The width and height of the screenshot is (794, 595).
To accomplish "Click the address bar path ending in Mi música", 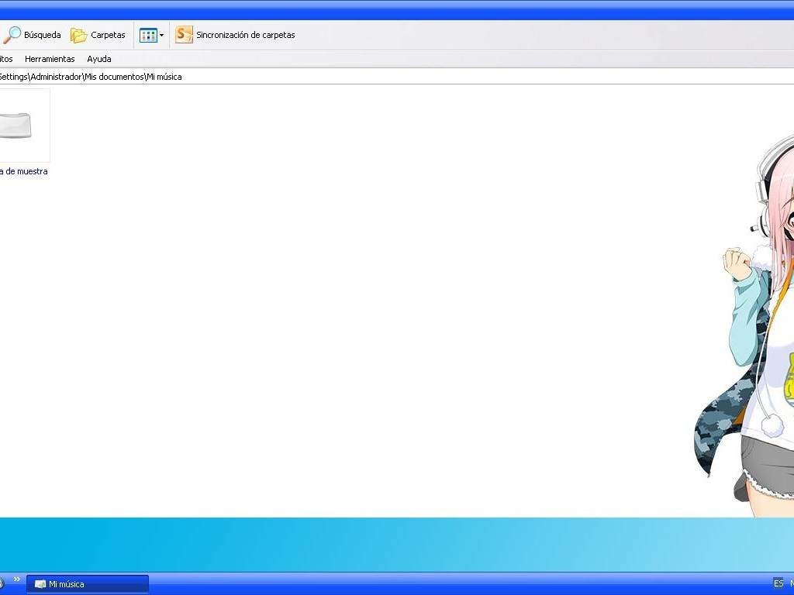I will 90,77.
